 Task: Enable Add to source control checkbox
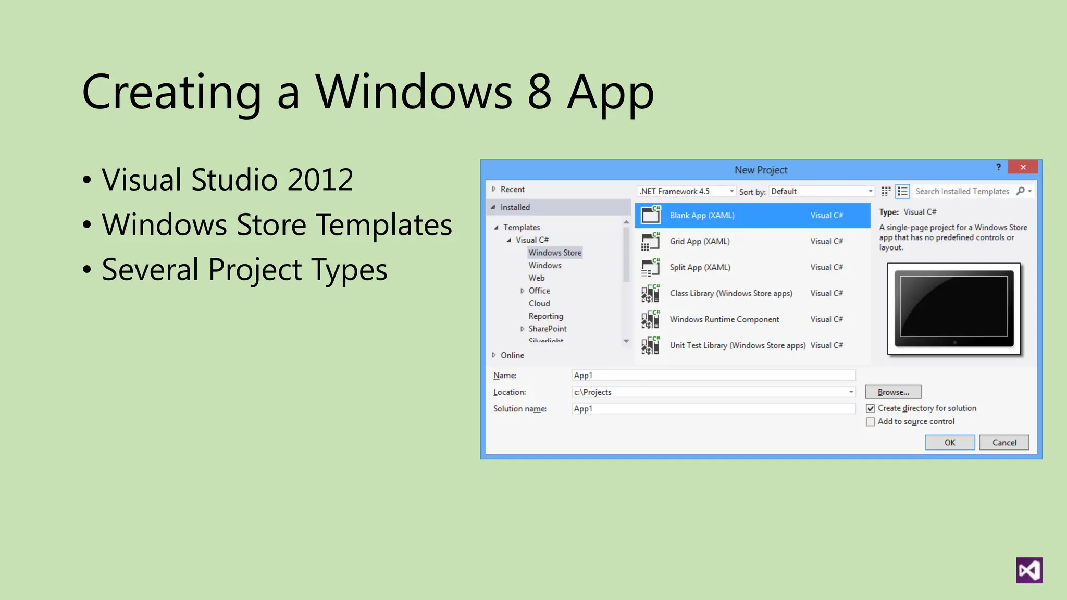point(870,422)
